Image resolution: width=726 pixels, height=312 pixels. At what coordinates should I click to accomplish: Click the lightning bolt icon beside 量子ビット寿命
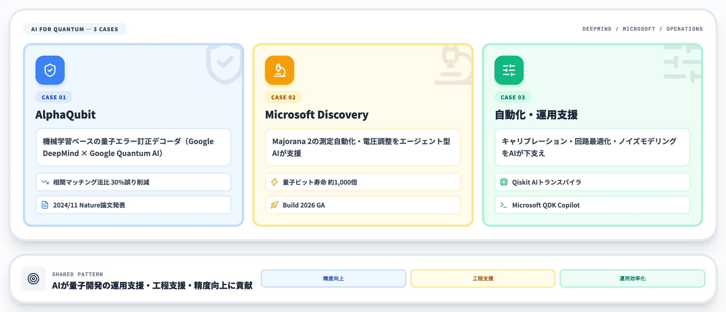point(274,182)
